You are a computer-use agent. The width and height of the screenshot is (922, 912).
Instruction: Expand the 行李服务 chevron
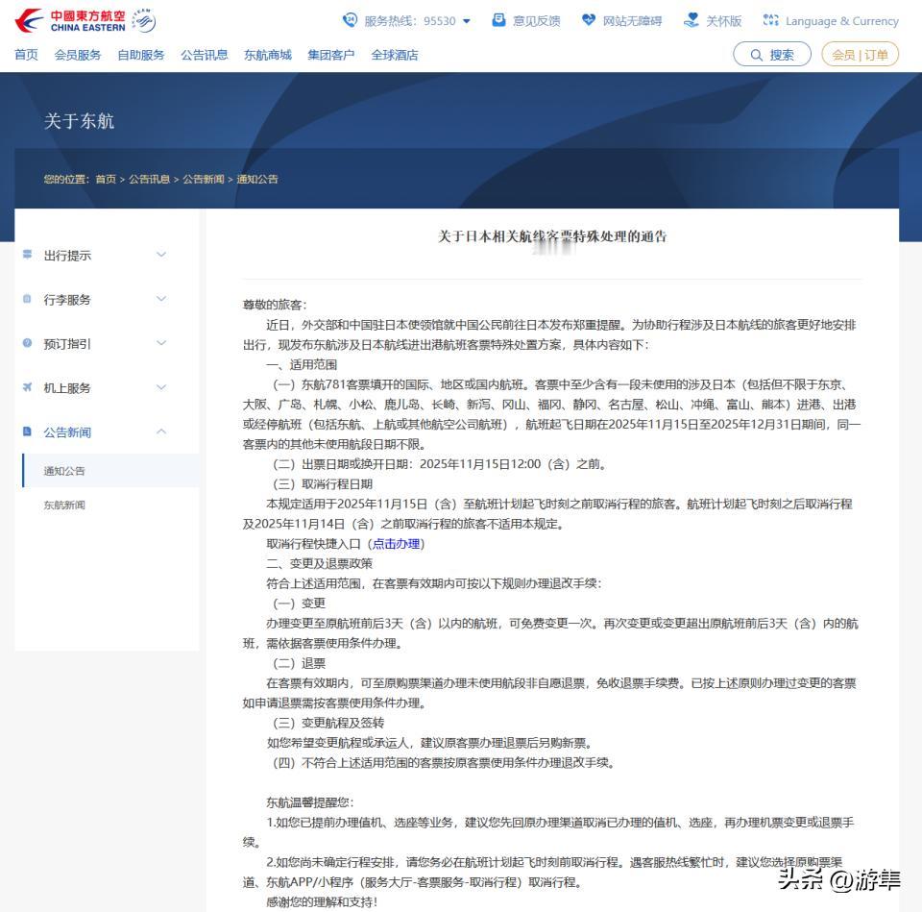point(161,298)
